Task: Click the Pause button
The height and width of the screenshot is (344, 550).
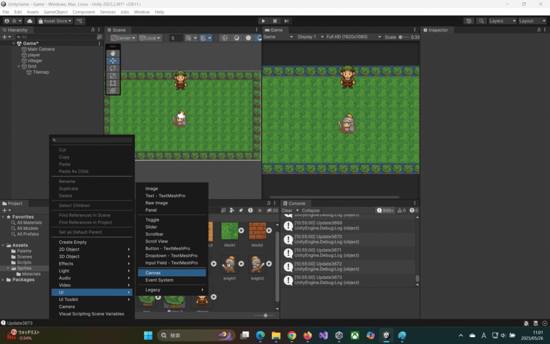Action: click(x=274, y=21)
